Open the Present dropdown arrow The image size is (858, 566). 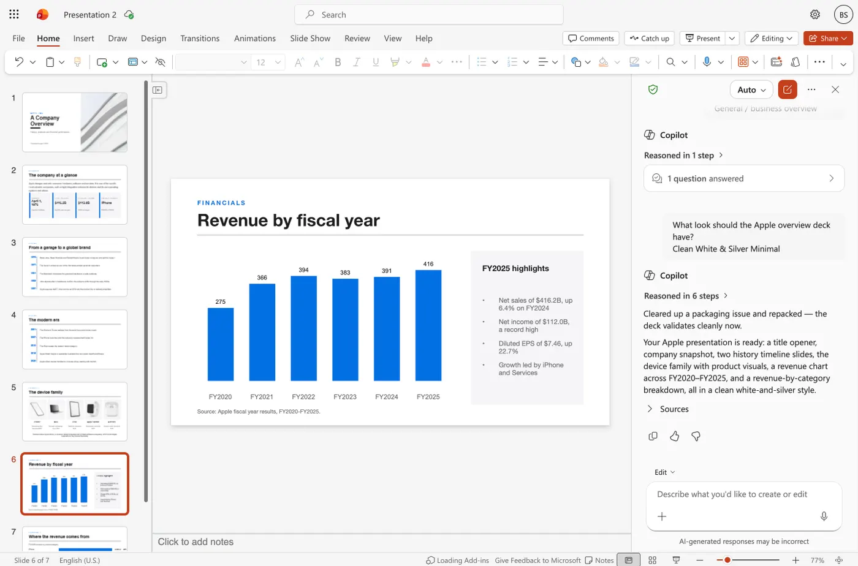click(x=732, y=38)
